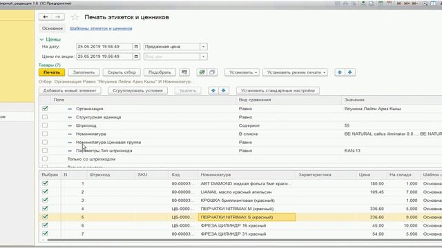The height and width of the screenshot is (248, 442).
Task: Click the На дату input field
Action: [104, 47]
